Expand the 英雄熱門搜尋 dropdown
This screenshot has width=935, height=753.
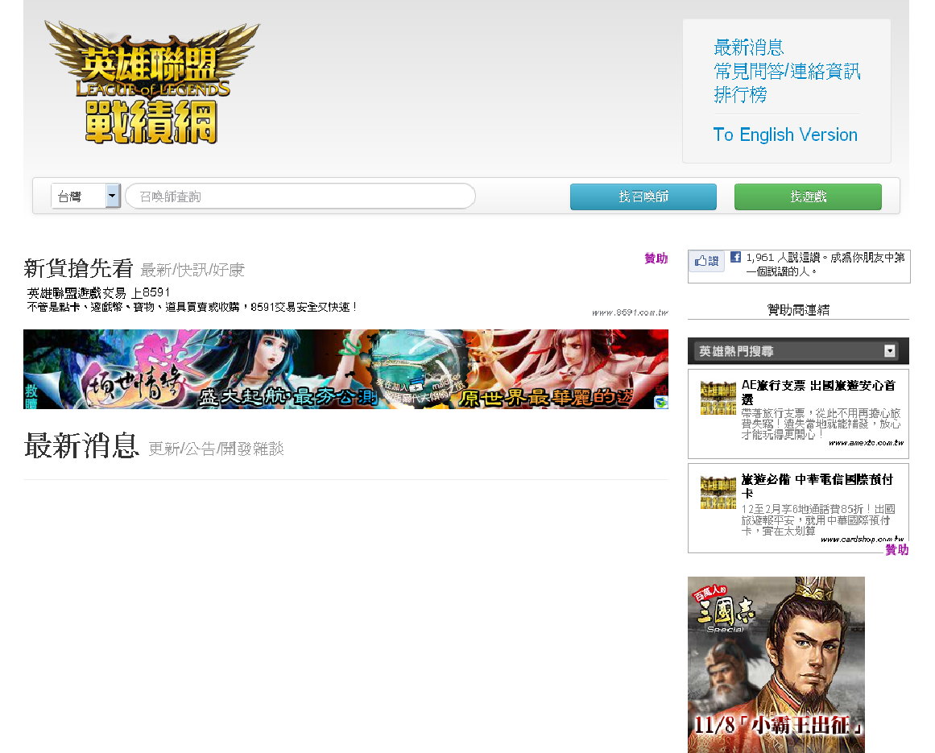point(798,351)
